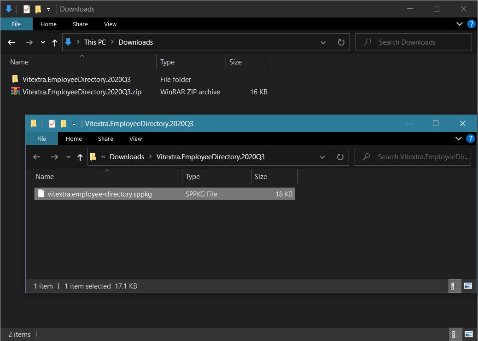Click the Properties quick-access icon in Downloads window
Image resolution: width=478 pixels, height=341 pixels.
point(27,9)
